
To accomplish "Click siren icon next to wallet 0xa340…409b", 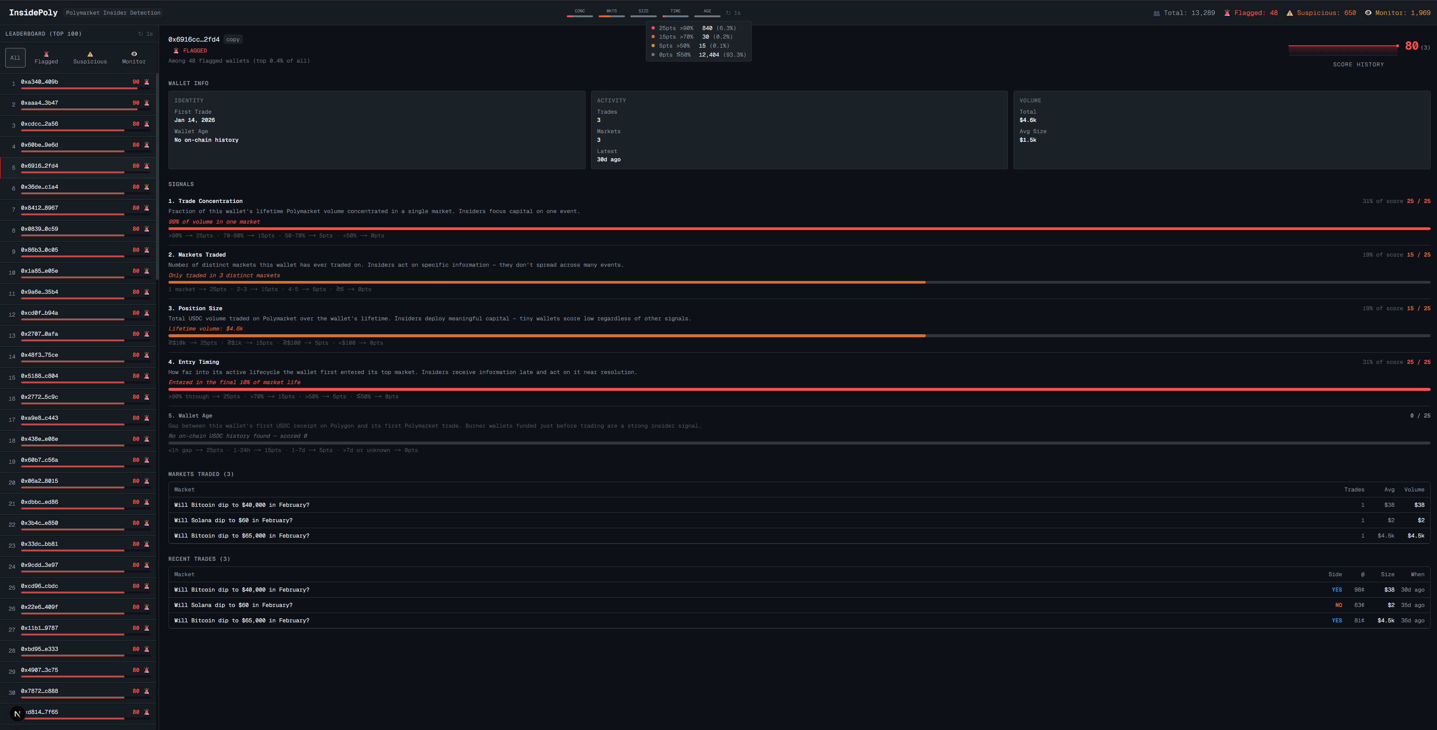I will point(147,82).
